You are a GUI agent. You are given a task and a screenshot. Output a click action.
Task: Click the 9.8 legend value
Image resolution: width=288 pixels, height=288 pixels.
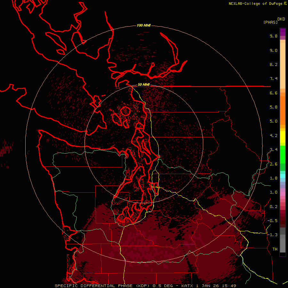coord(274,36)
